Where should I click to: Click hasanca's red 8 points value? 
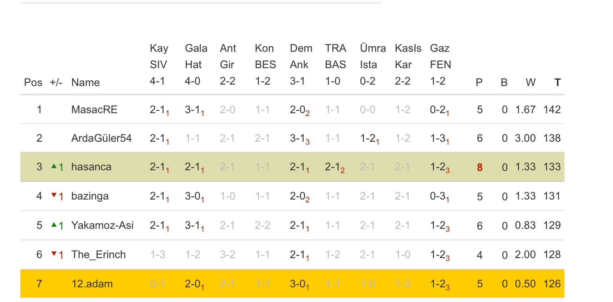point(480,167)
